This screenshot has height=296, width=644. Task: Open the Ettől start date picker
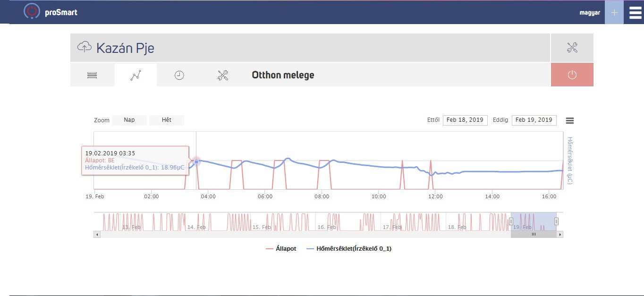click(465, 120)
